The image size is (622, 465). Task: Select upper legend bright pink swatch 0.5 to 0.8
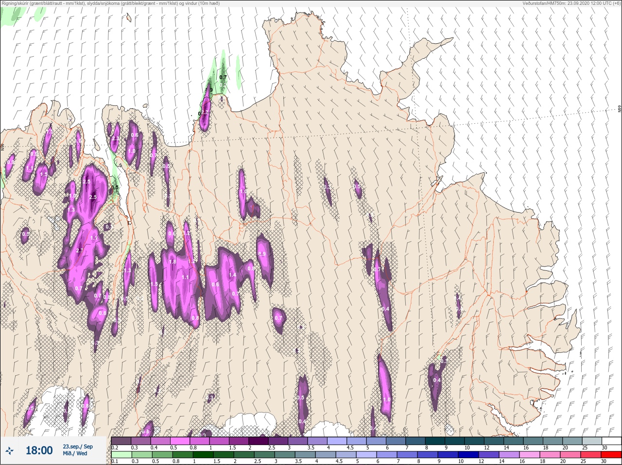click(180, 441)
